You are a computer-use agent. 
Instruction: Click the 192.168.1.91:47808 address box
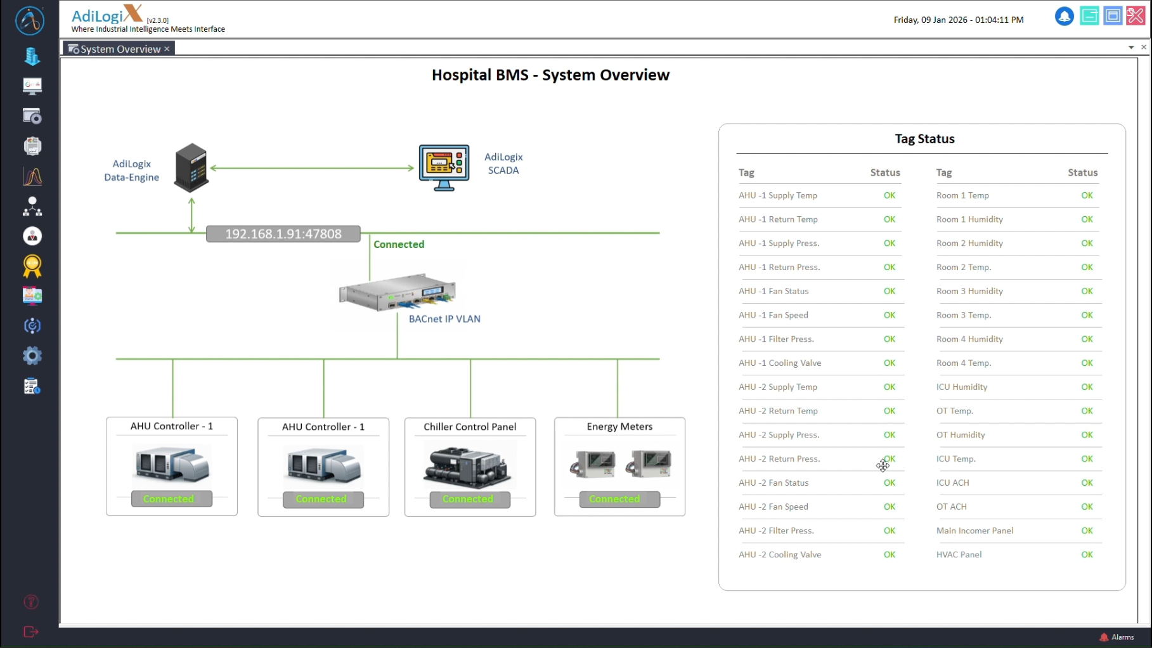tap(283, 234)
